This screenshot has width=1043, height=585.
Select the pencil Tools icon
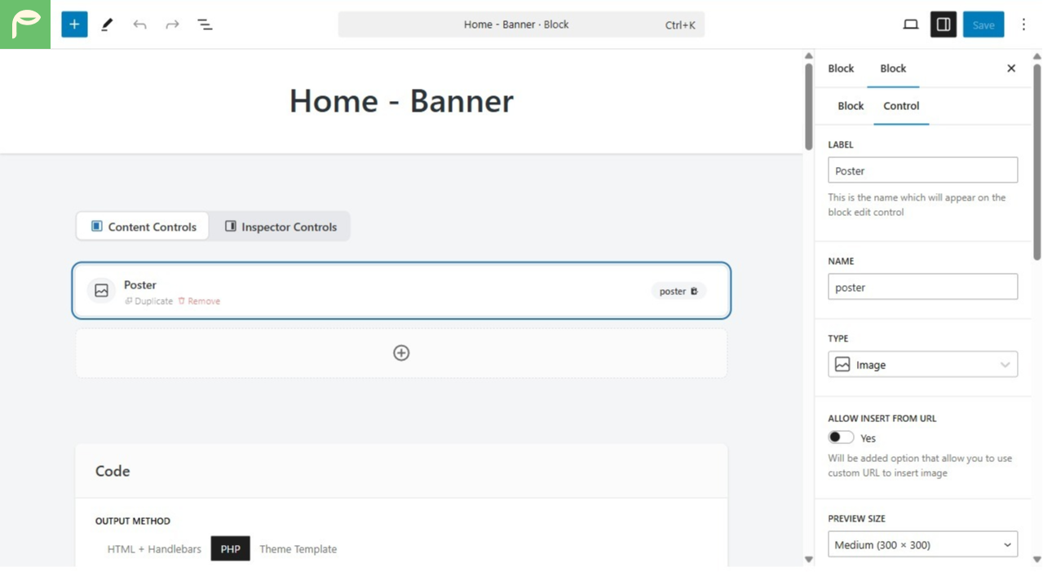pyautogui.click(x=107, y=24)
